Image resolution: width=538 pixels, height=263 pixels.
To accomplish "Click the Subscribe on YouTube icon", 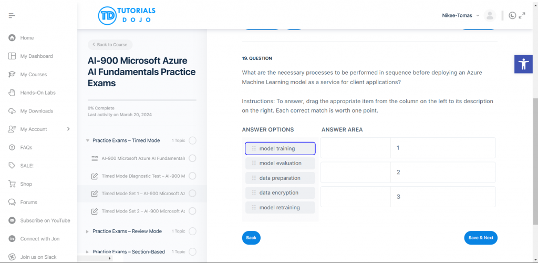I will pyautogui.click(x=12, y=220).
